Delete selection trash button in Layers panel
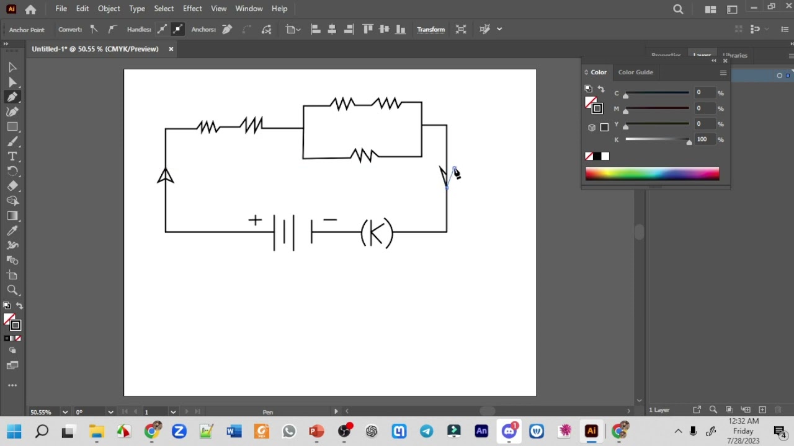This screenshot has width=794, height=446. pyautogui.click(x=778, y=410)
